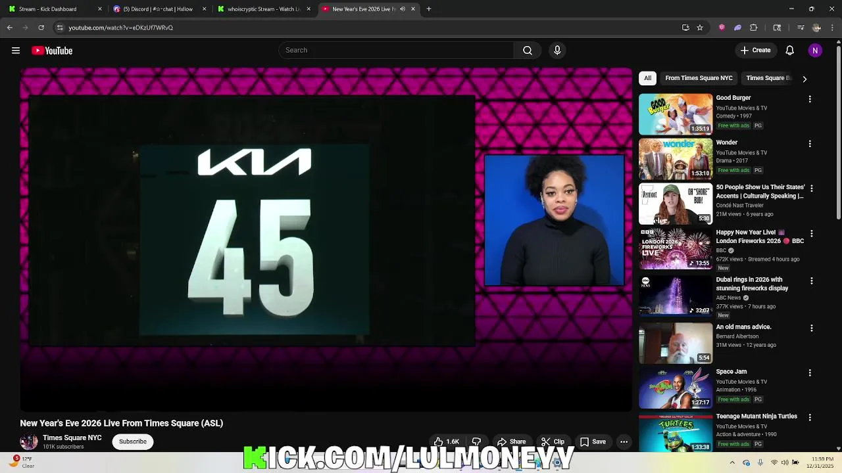Click the install app icon in address bar

[685, 28]
